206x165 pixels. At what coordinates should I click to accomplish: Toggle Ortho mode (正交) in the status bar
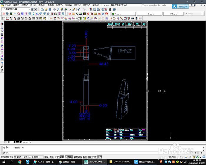[x=57, y=157]
